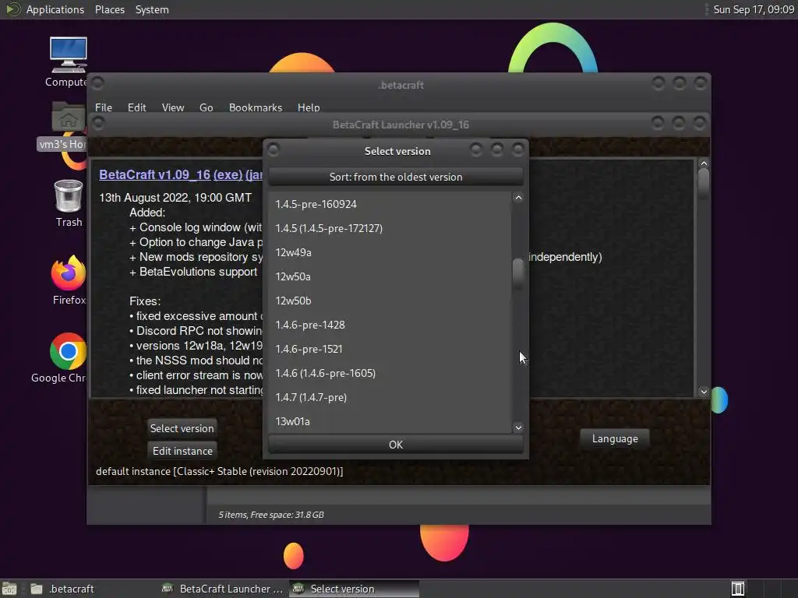Image resolution: width=798 pixels, height=598 pixels.
Task: Open the File menu in the .betacraft window
Action: tap(104, 107)
